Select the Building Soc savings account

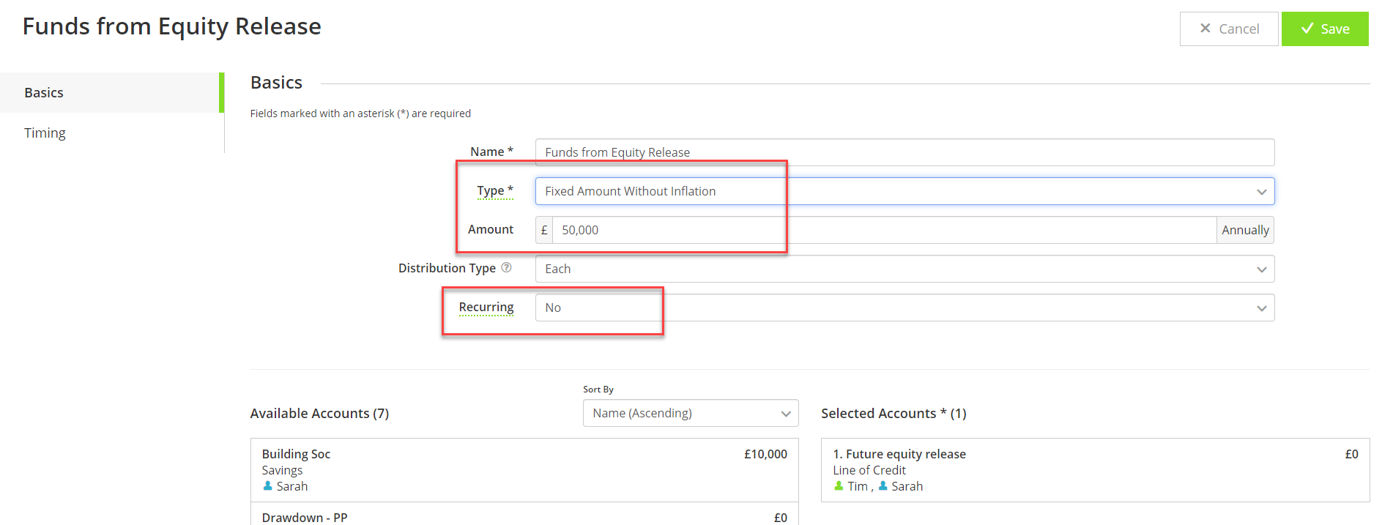click(524, 470)
